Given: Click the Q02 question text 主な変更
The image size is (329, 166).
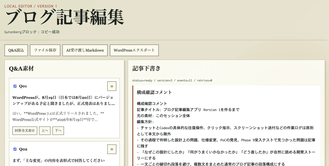Looking at the screenshot, I should click(x=58, y=161).
